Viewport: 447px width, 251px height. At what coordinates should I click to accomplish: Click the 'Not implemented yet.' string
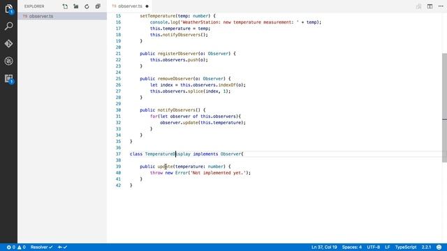[x=219, y=173]
